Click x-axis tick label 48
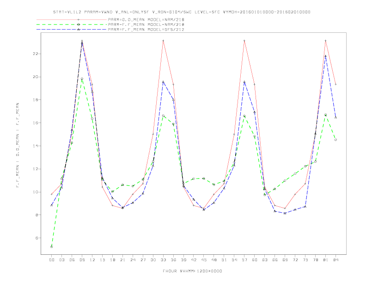366x283 pixels. 214,260
